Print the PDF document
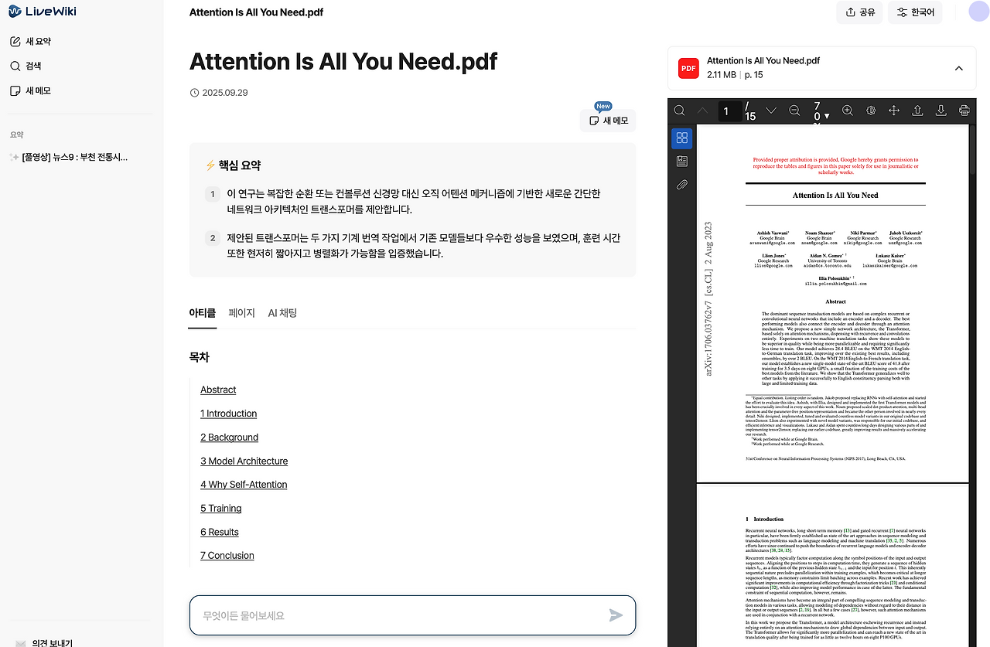990x647 pixels. click(x=964, y=111)
